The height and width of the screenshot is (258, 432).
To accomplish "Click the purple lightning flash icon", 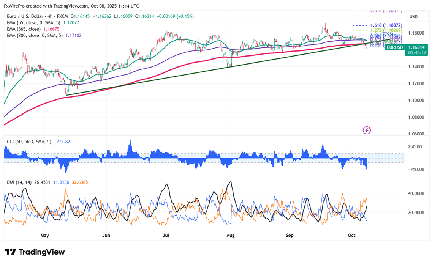I will [x=367, y=130].
